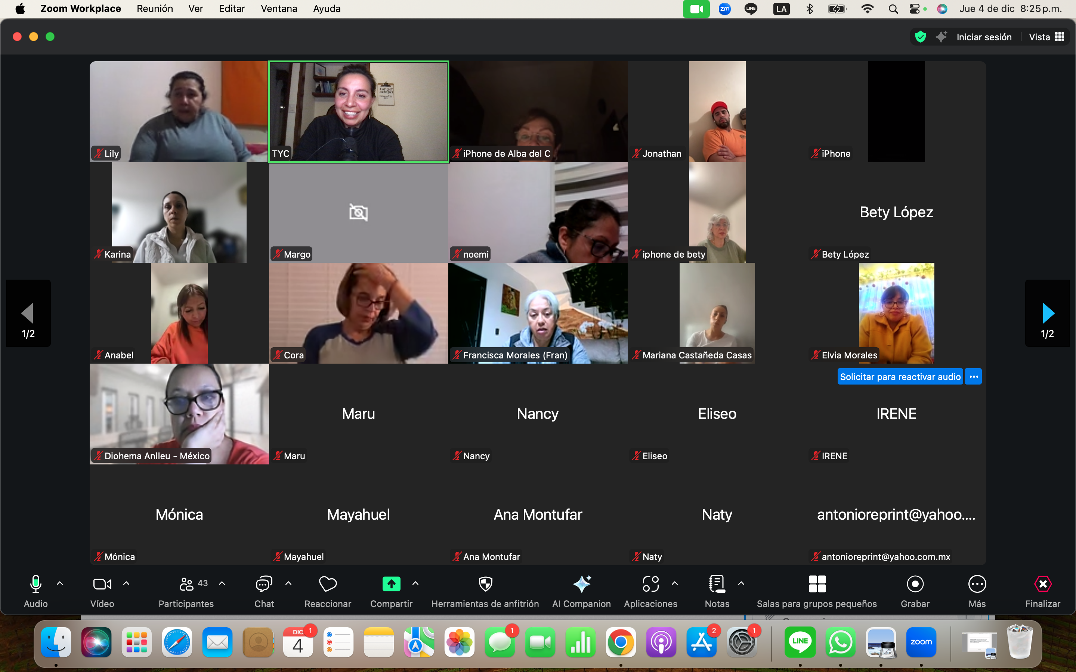Expand the audio options chevron
The image size is (1076, 672).
click(x=60, y=584)
